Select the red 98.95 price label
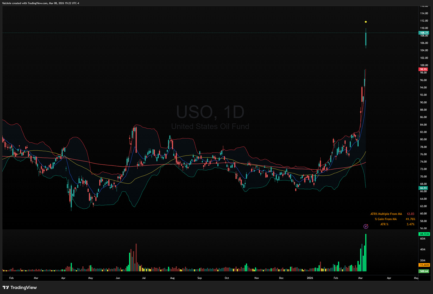The height and width of the screenshot is (294, 433). [423, 69]
